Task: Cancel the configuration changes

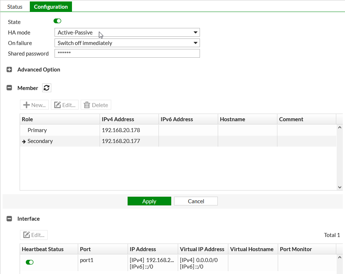Action: (196, 201)
